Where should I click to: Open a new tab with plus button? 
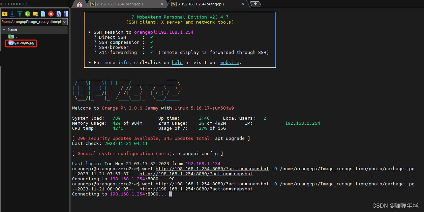click(x=256, y=4)
